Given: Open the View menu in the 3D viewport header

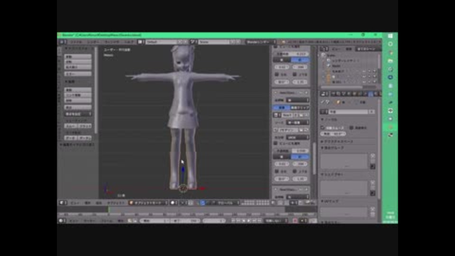Looking at the screenshot, I should click(x=75, y=203).
